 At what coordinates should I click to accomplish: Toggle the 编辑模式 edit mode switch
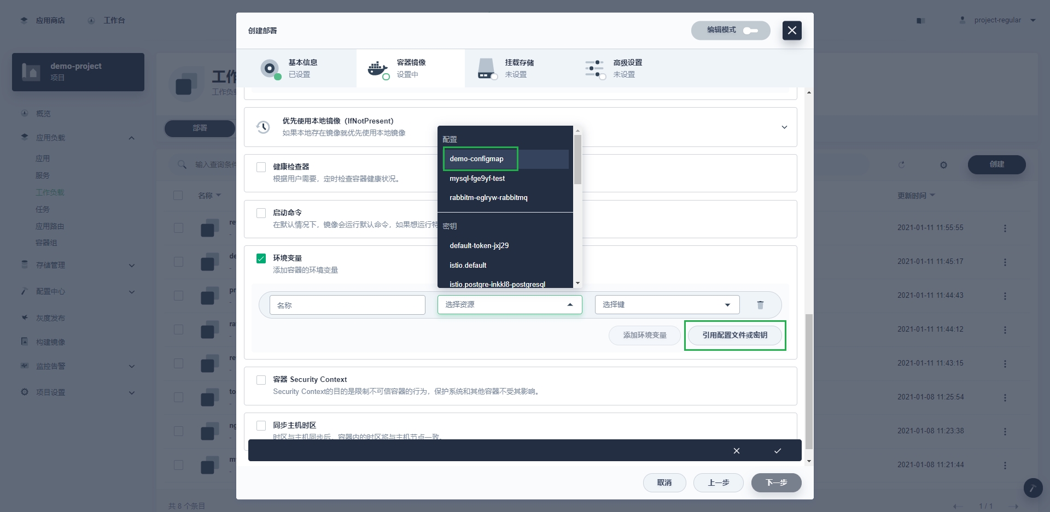751,31
